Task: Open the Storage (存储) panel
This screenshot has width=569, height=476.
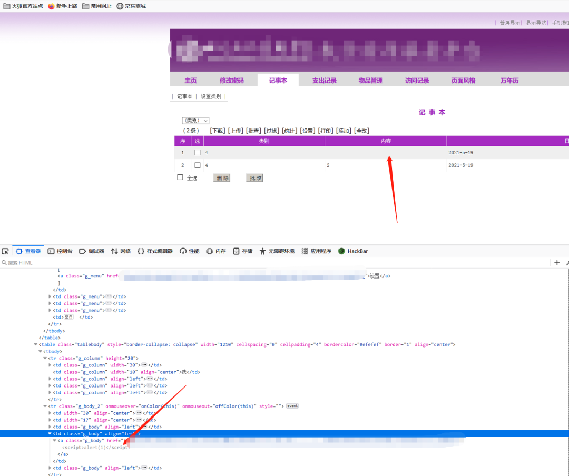Action: (243, 251)
